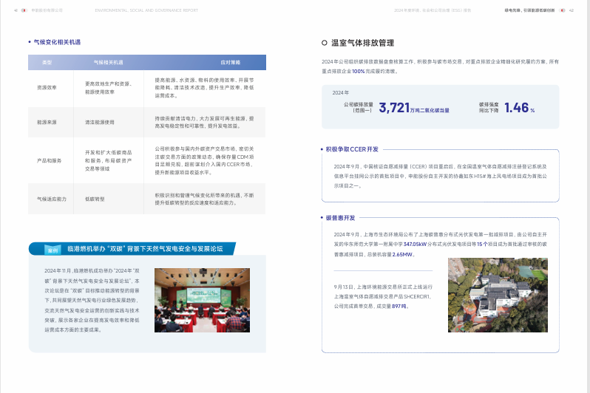Click the bullet dot before 气候变化相关机遇
The height and width of the screenshot is (393, 590).
30,44
